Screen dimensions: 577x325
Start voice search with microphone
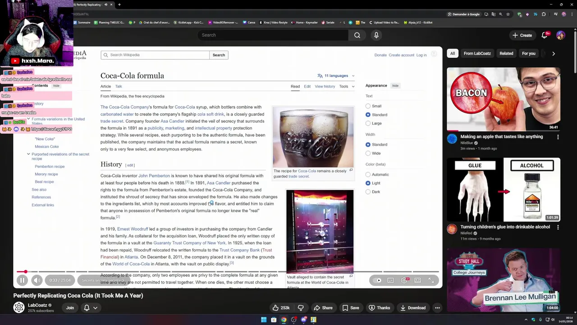coord(376,35)
